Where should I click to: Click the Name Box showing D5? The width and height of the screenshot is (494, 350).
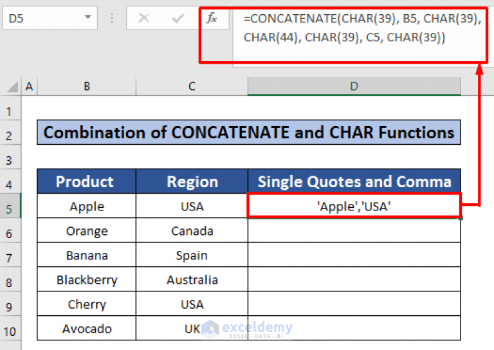pyautogui.click(x=50, y=18)
